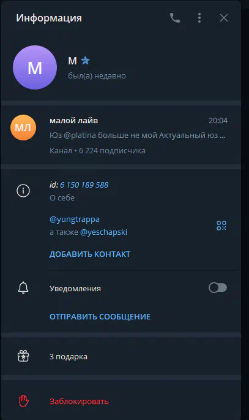
Task: Open the малой лайв channel avatar
Action: click(23, 128)
